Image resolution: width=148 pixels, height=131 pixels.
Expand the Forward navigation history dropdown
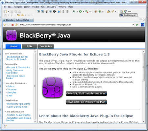coord(32,15)
